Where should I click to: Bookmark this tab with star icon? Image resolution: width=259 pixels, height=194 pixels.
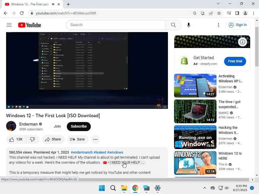tap(219, 13)
